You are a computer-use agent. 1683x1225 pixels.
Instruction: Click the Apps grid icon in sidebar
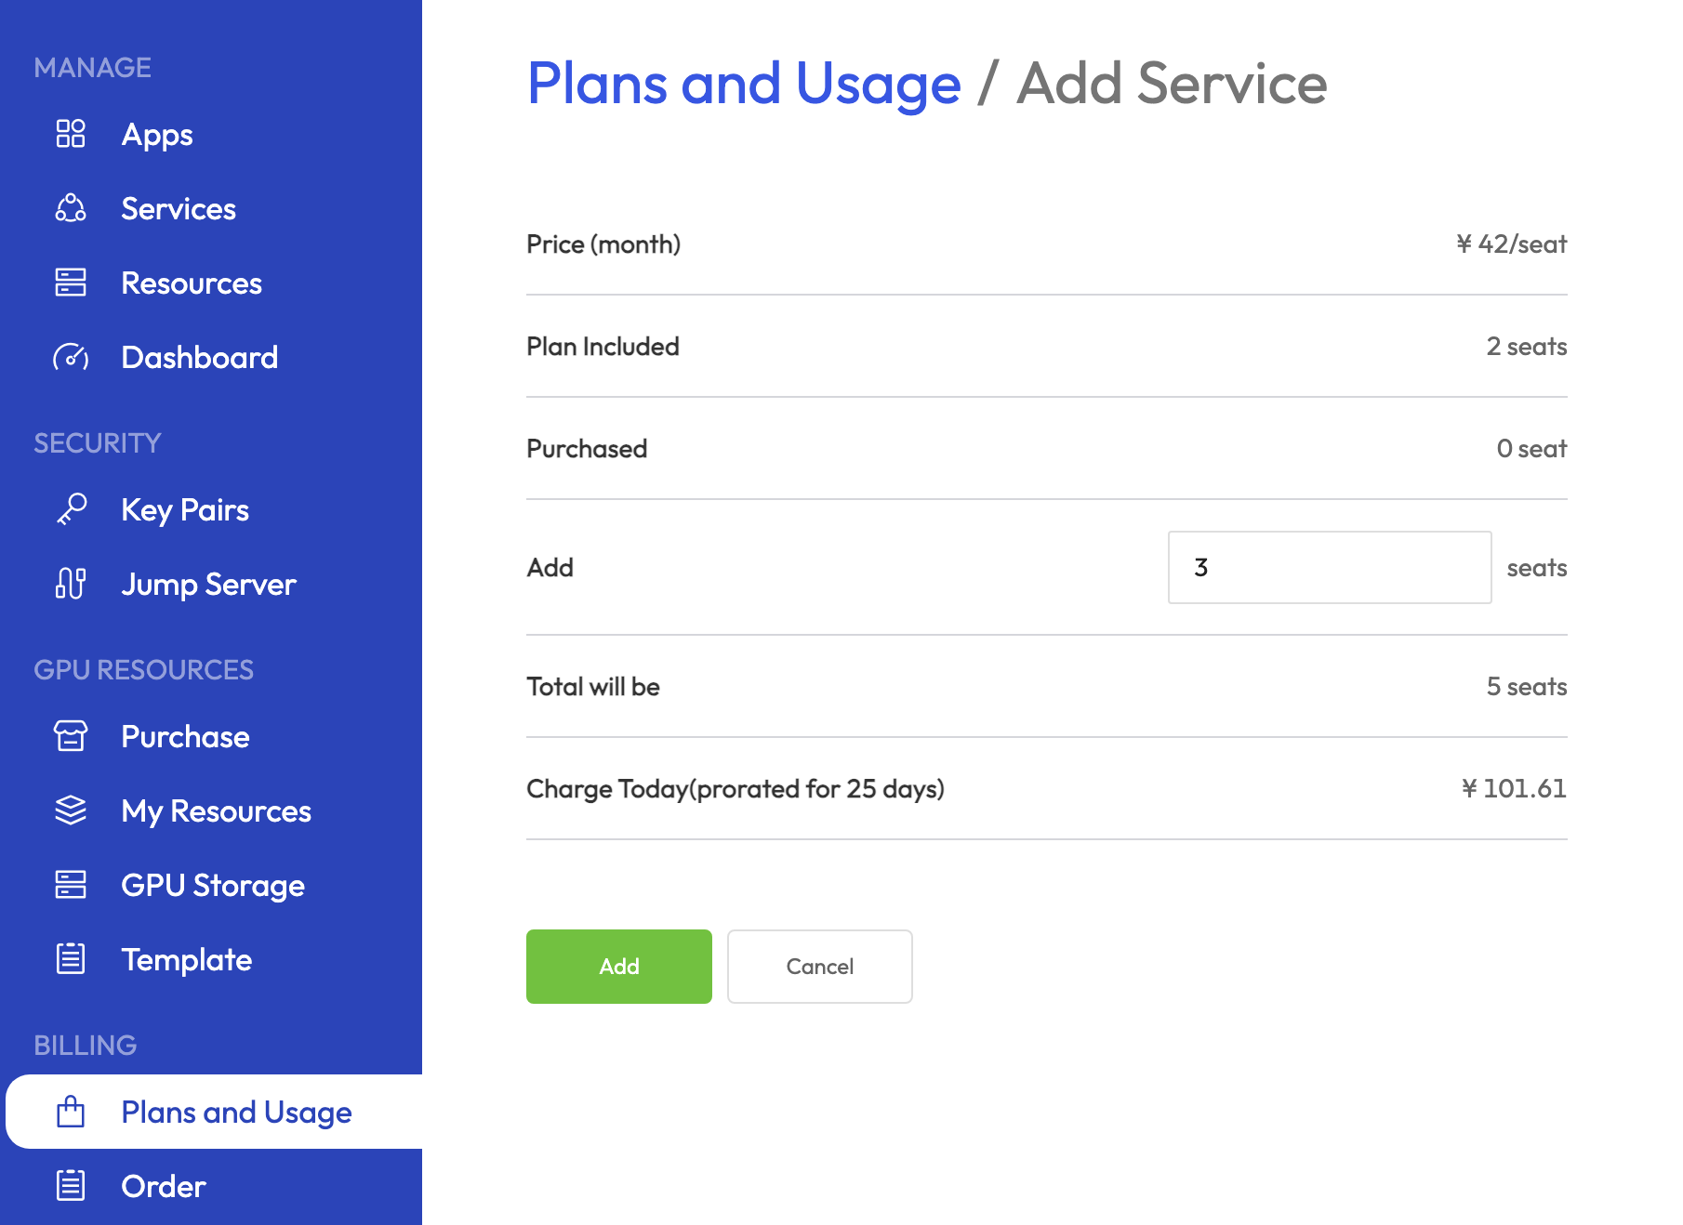(71, 134)
